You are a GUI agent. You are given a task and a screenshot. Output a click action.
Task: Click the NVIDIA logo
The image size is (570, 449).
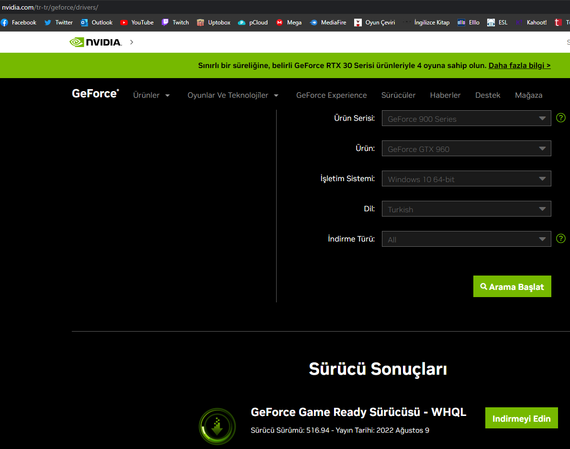pos(96,42)
